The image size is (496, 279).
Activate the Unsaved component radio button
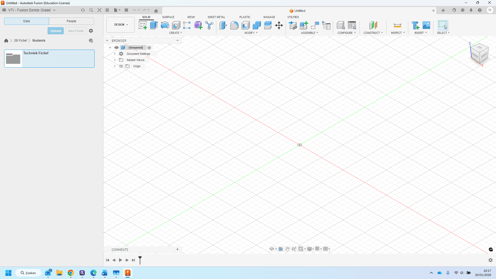point(149,48)
